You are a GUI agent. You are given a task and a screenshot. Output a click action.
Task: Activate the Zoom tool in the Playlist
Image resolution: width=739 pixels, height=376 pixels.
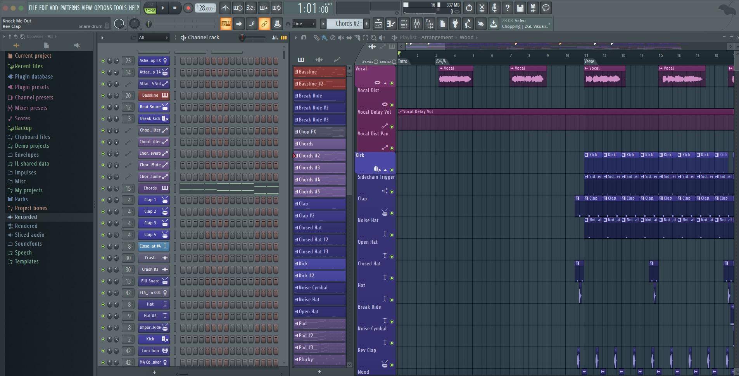coord(373,37)
